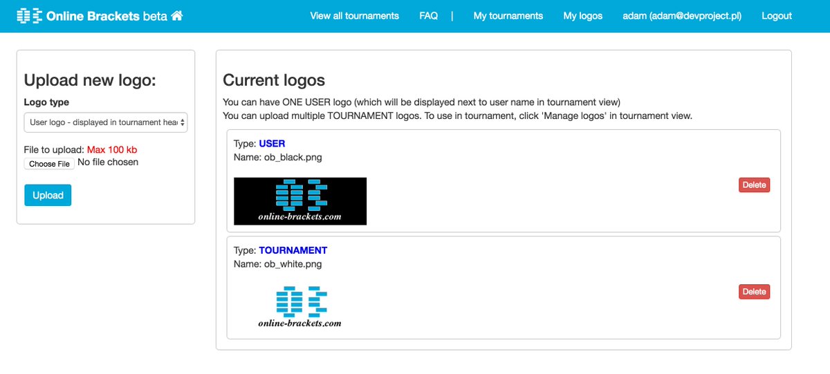830x374 pixels.
Task: Expand the Logo type dropdown
Action: [x=106, y=122]
